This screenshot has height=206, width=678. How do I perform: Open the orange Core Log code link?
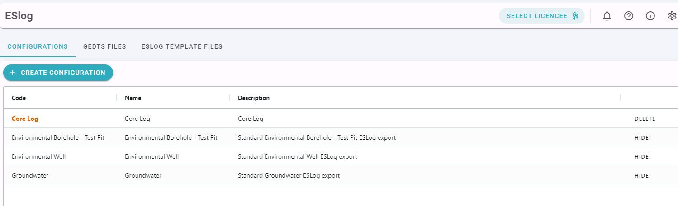pyautogui.click(x=25, y=119)
